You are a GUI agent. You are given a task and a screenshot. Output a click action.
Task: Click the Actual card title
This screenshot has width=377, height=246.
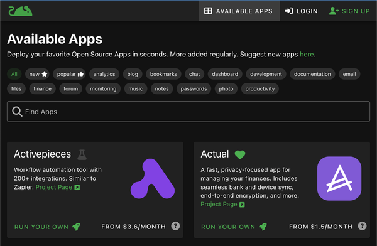(215, 154)
